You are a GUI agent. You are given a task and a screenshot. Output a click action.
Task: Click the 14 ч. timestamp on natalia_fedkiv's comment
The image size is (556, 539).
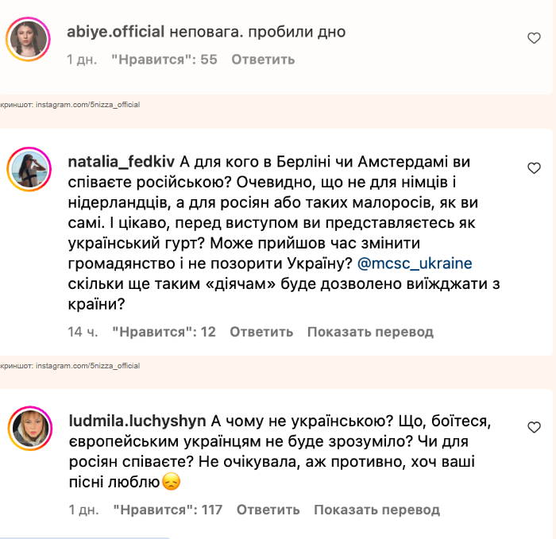click(x=82, y=332)
